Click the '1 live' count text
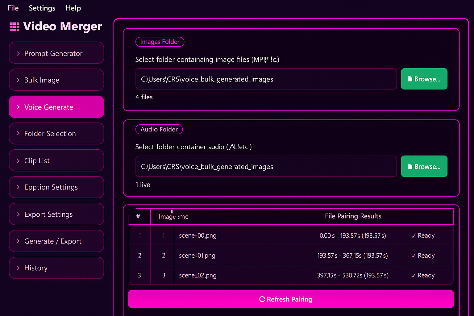 tap(143, 185)
